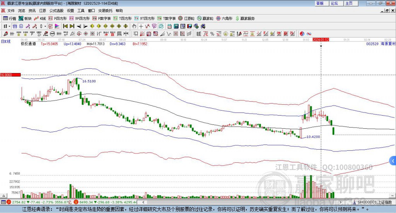Open the calendar icon showing 21

click(169, 26)
